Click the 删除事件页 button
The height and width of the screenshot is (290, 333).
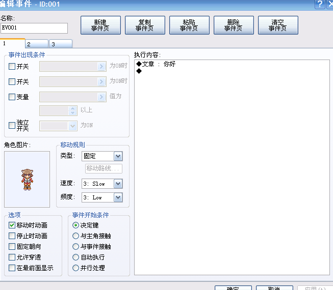click(x=234, y=25)
